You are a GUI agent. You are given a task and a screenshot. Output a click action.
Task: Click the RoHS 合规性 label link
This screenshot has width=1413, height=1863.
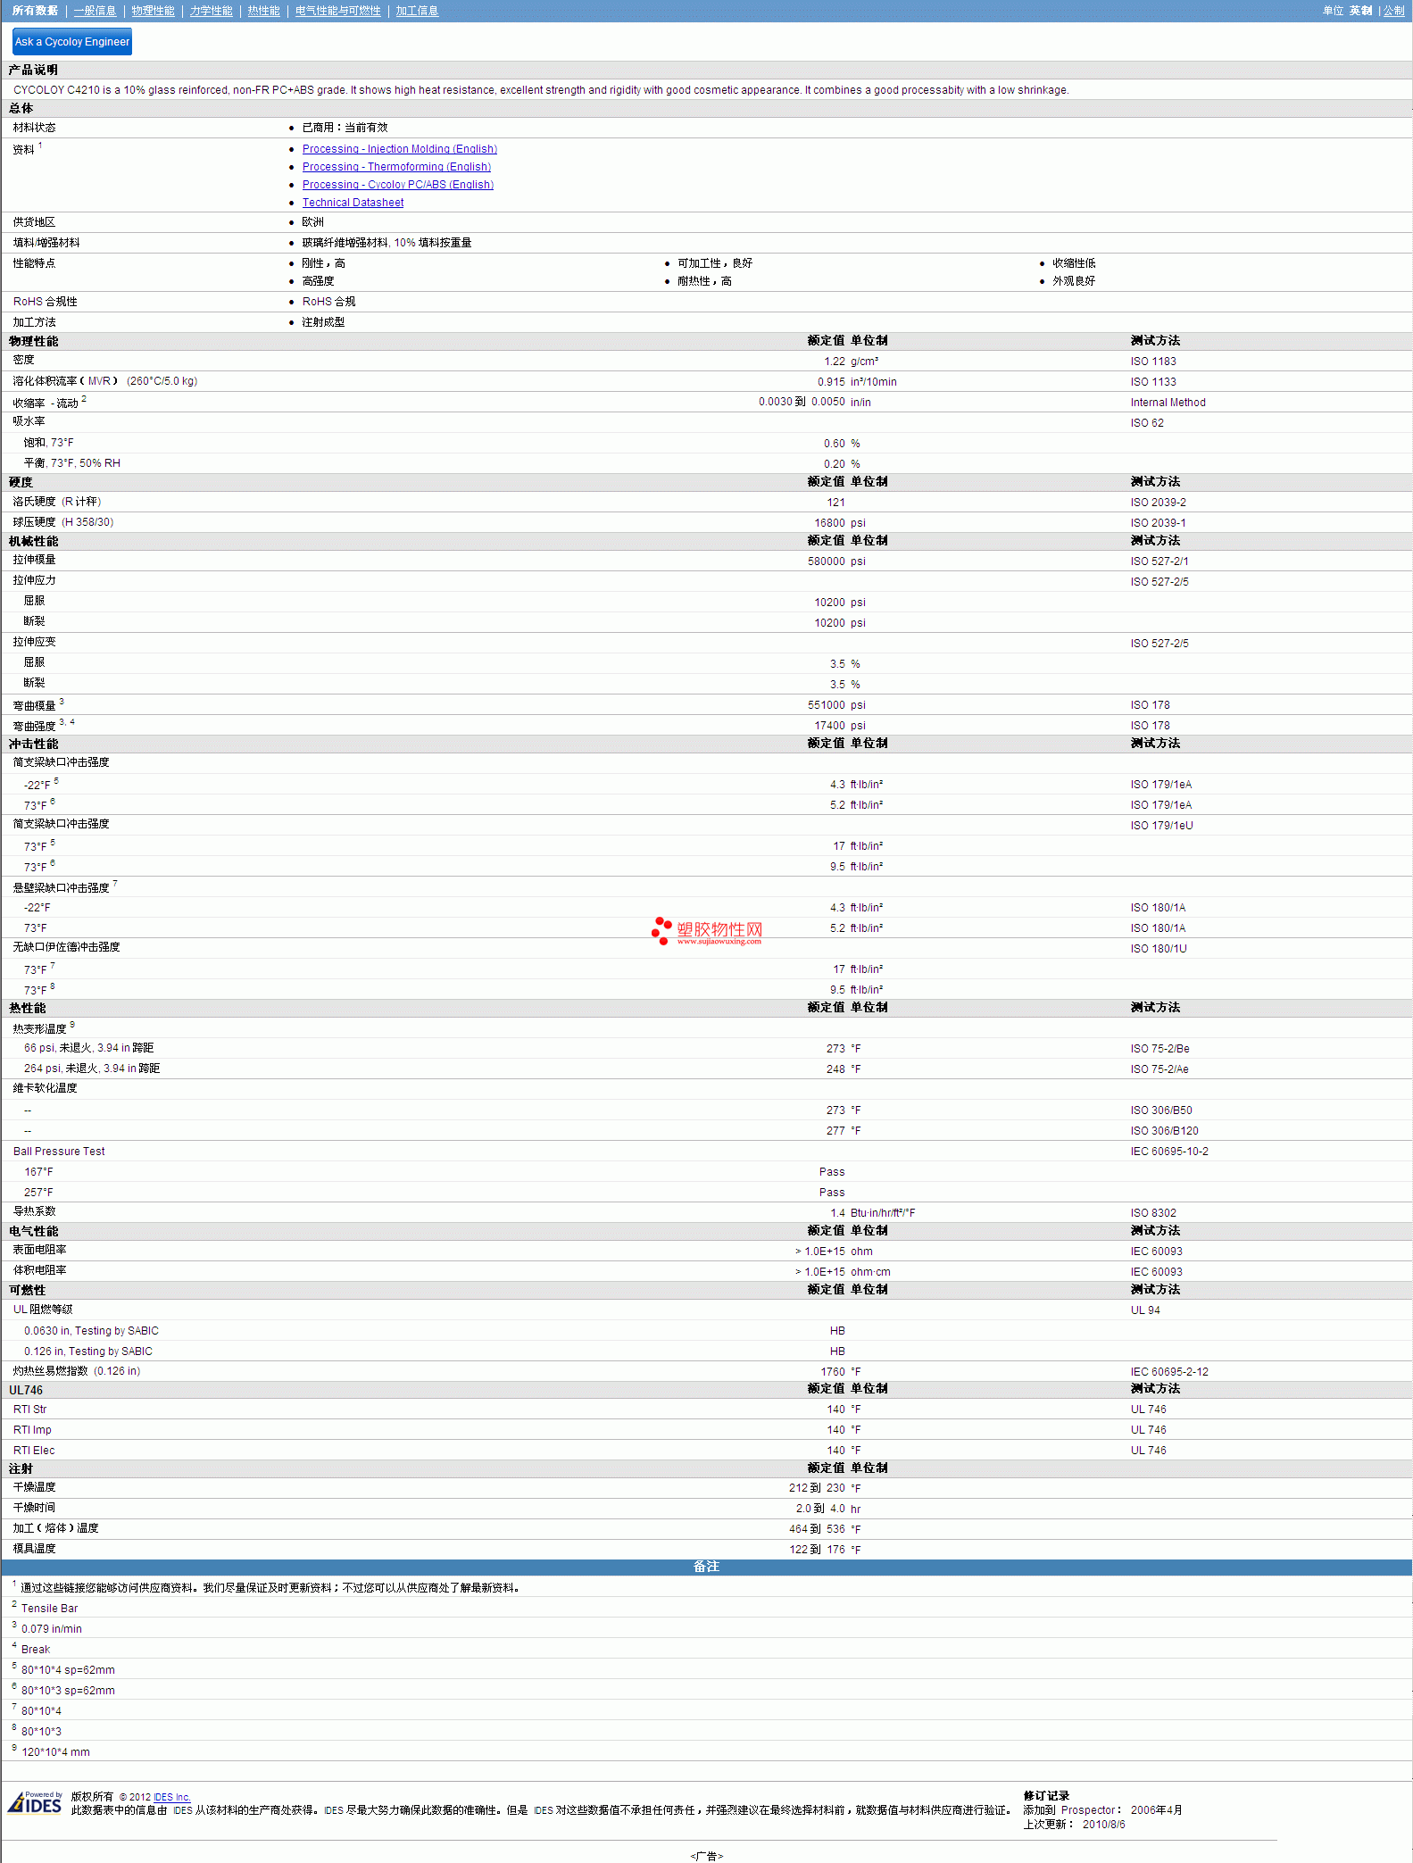(x=45, y=302)
